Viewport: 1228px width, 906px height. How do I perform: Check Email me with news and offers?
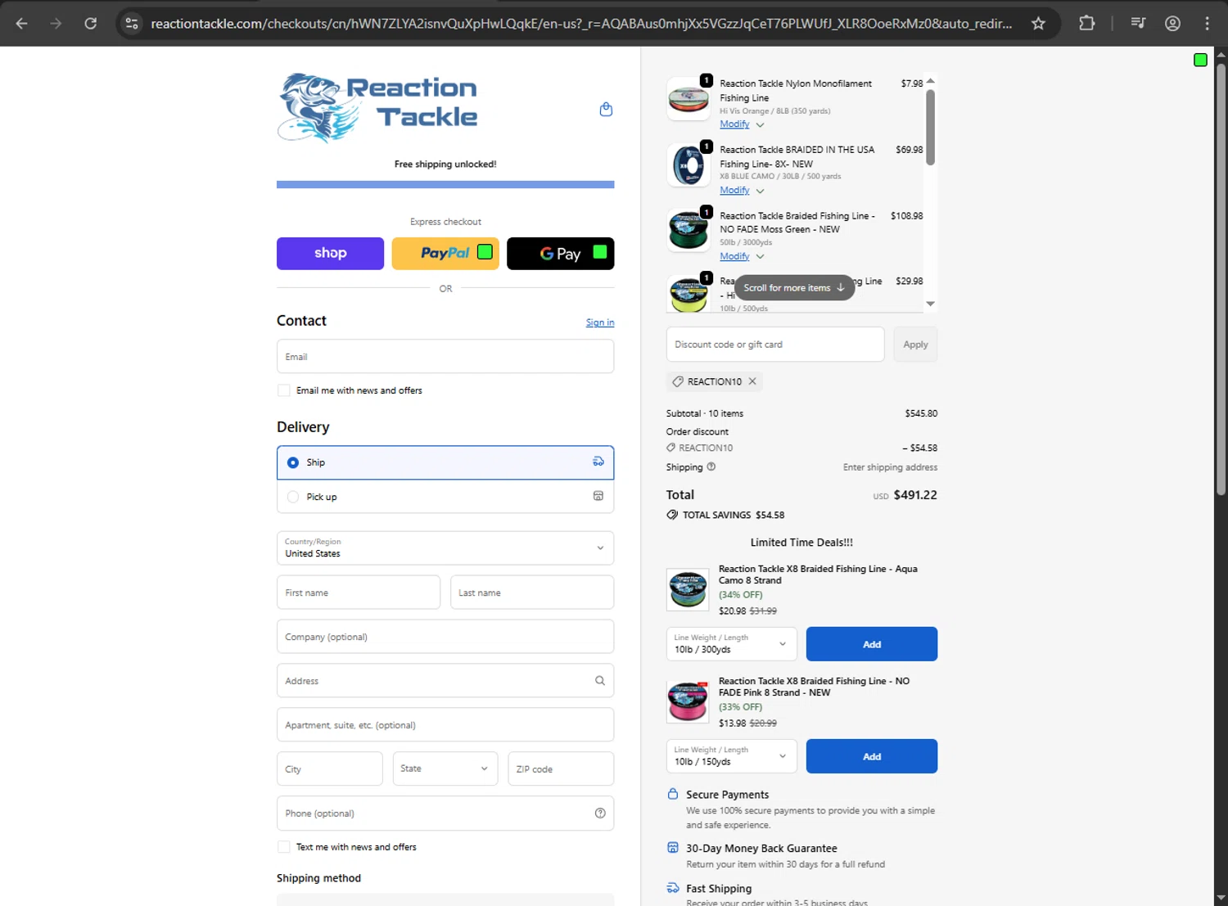tap(284, 390)
